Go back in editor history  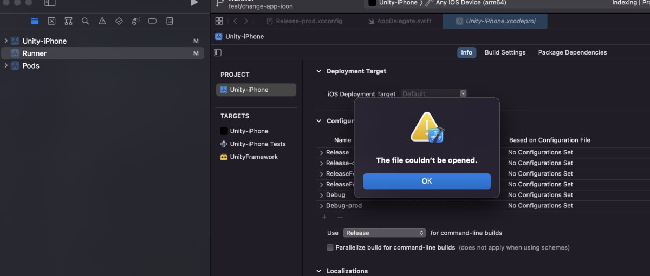coord(235,21)
